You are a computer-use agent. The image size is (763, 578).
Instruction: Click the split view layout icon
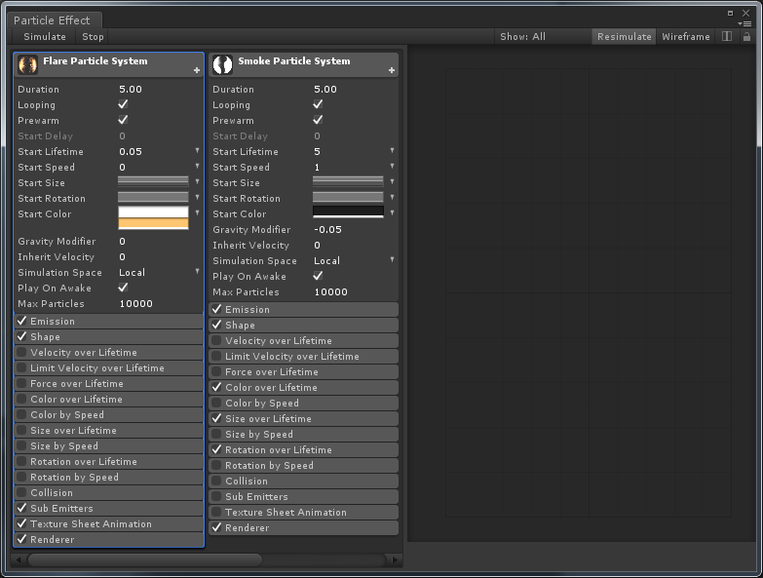pos(727,36)
